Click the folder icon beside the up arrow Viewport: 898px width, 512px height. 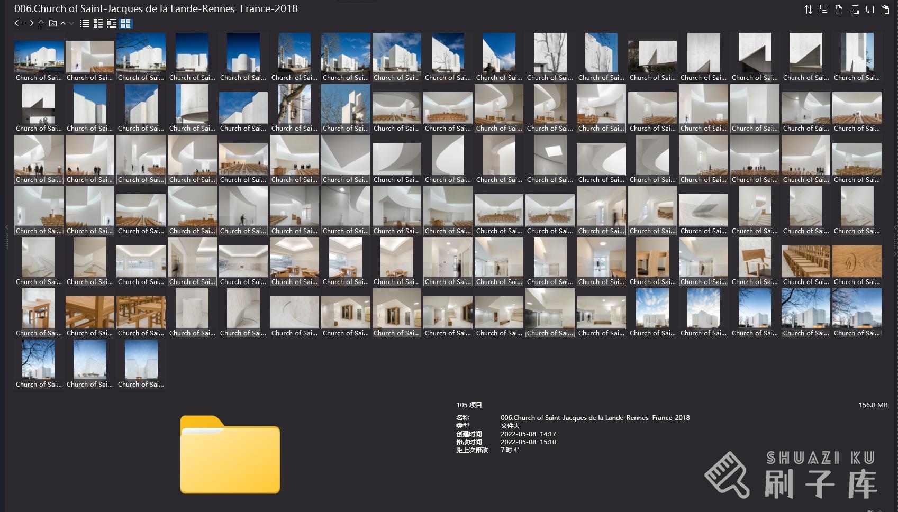[52, 23]
